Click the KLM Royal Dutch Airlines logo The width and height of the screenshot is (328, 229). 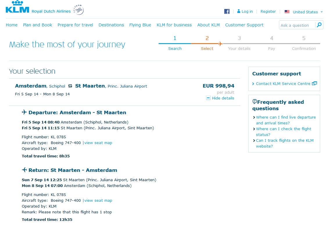17,8
